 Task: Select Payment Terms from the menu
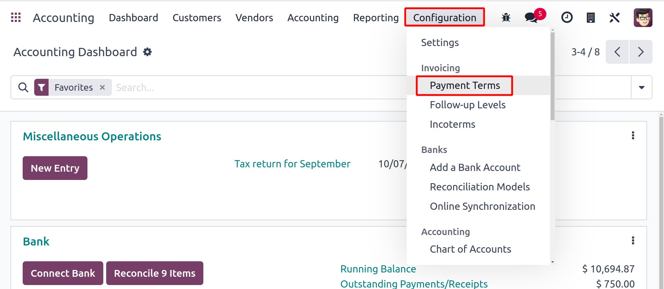465,86
